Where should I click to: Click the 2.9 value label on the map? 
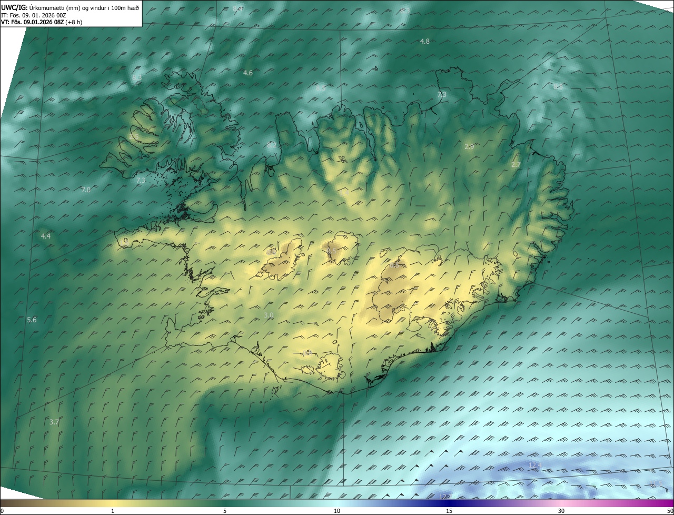point(469,146)
